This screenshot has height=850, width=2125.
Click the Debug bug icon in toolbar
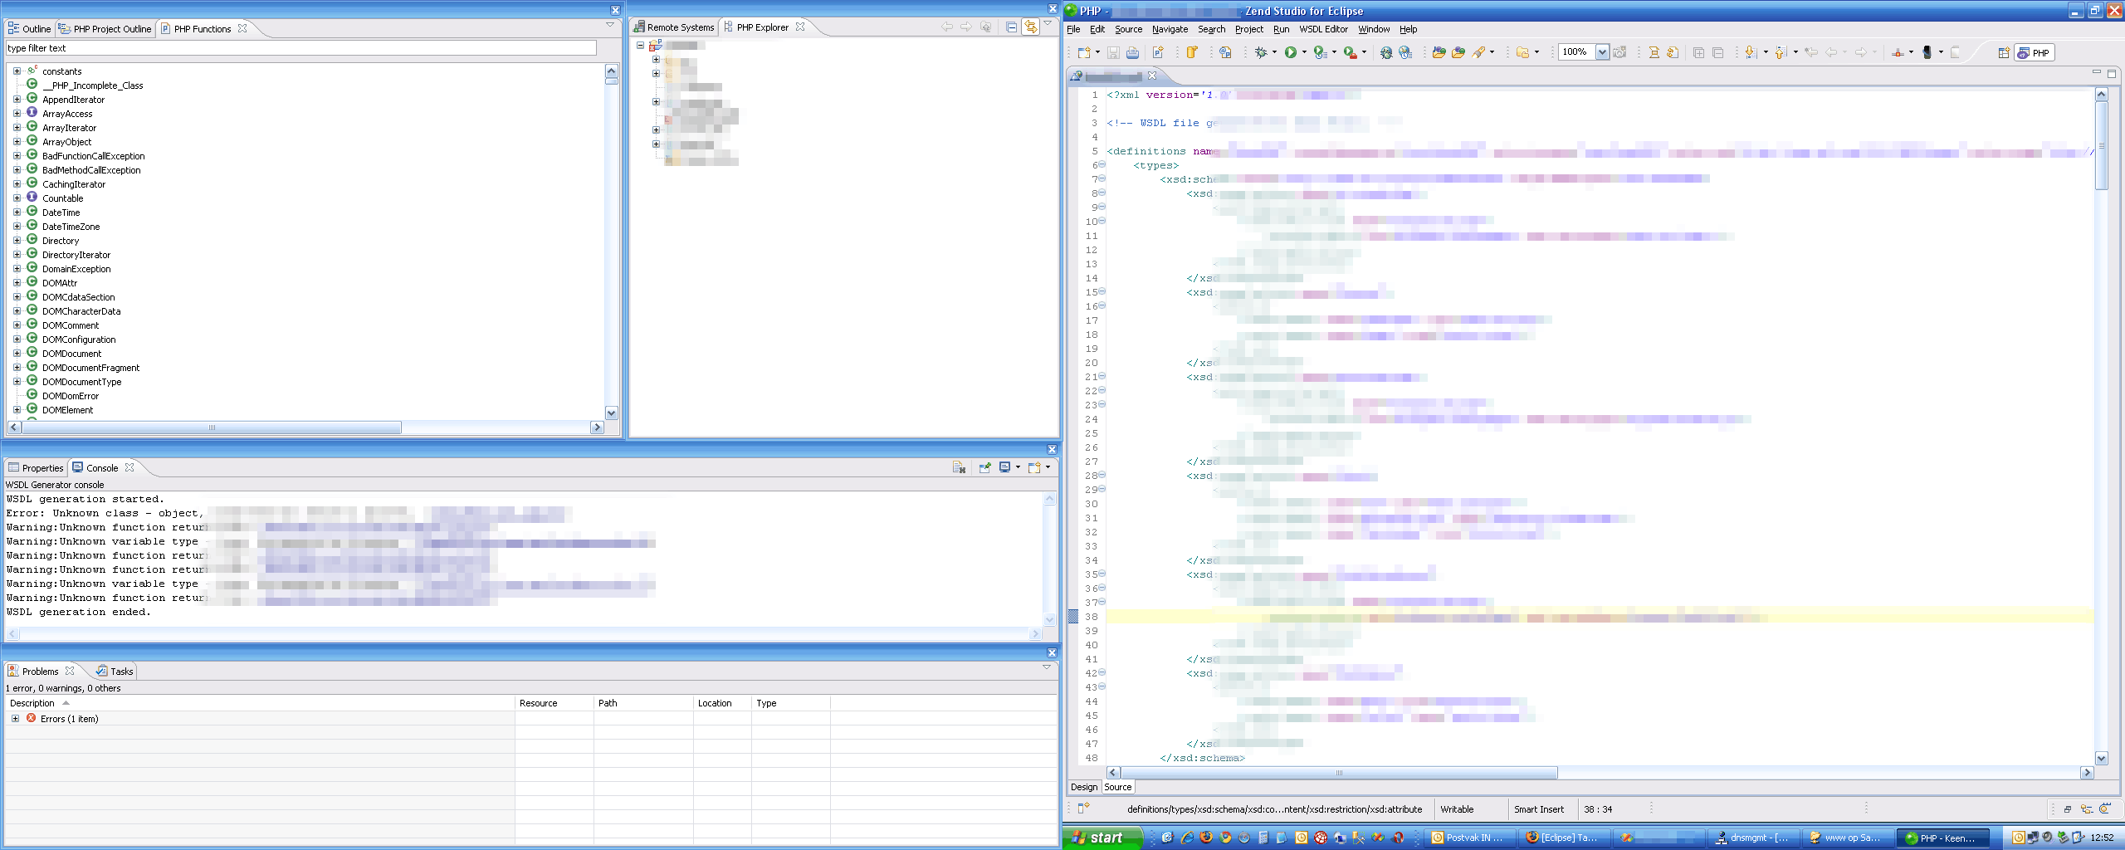point(1261,52)
